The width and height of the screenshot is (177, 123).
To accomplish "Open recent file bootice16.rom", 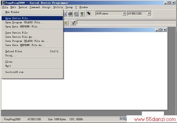I will click(x=32, y=72).
